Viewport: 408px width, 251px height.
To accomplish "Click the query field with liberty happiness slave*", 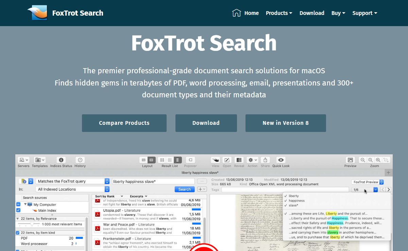I will [153, 181].
